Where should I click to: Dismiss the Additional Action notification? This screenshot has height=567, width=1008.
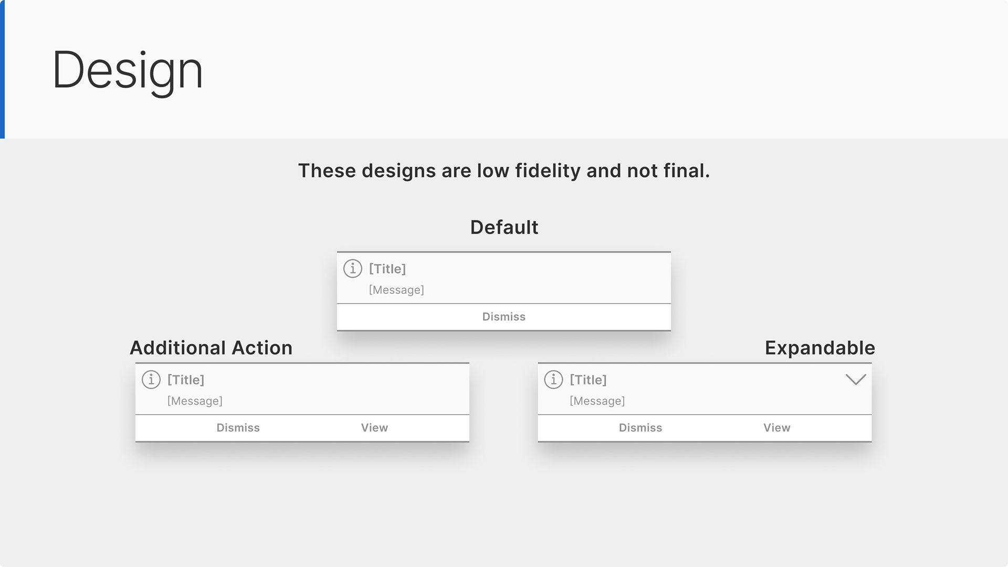point(238,428)
